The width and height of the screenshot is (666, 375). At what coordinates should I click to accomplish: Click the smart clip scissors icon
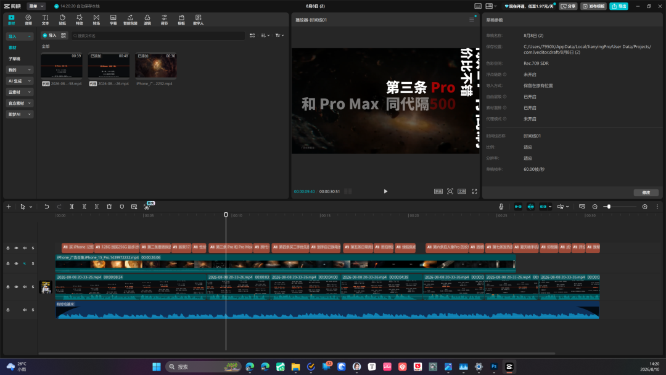147,207
